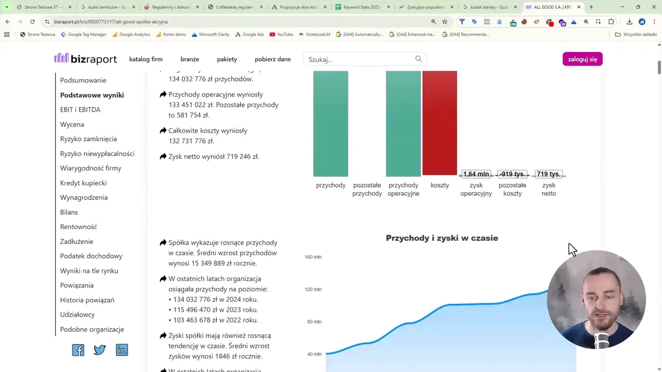Viewport: 662px width, 372px height.
Task: Go to Rentowność section
Action: (x=79, y=226)
